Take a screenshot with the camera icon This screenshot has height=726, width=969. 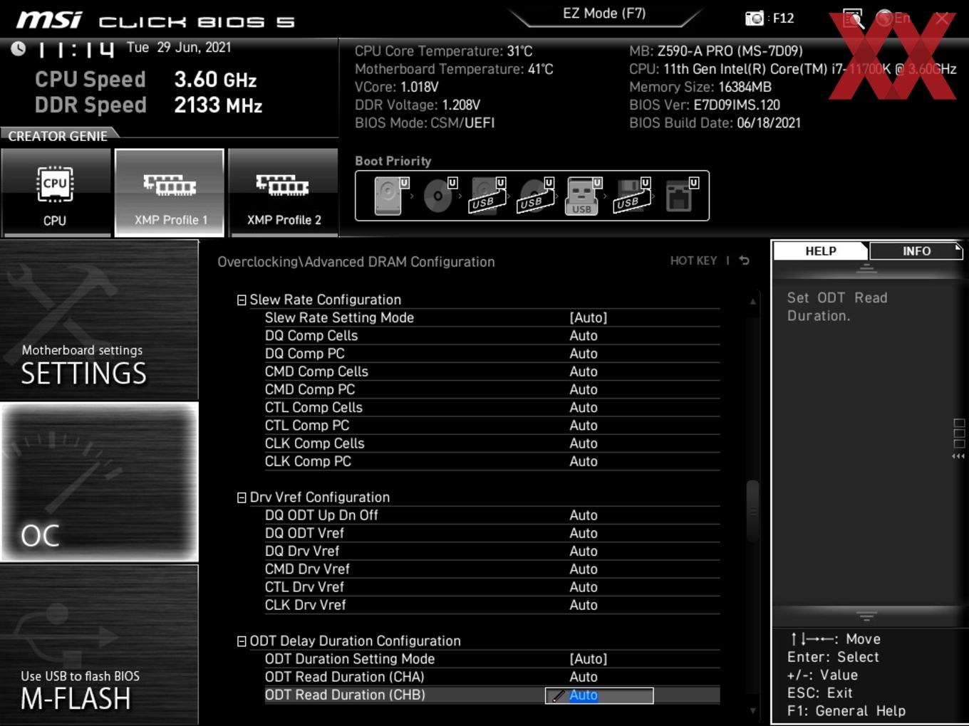coord(754,18)
